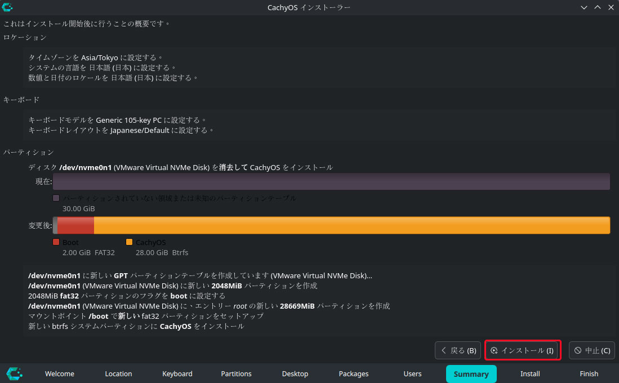Start installation with インストール (I) button
The image size is (619, 383).
point(523,350)
